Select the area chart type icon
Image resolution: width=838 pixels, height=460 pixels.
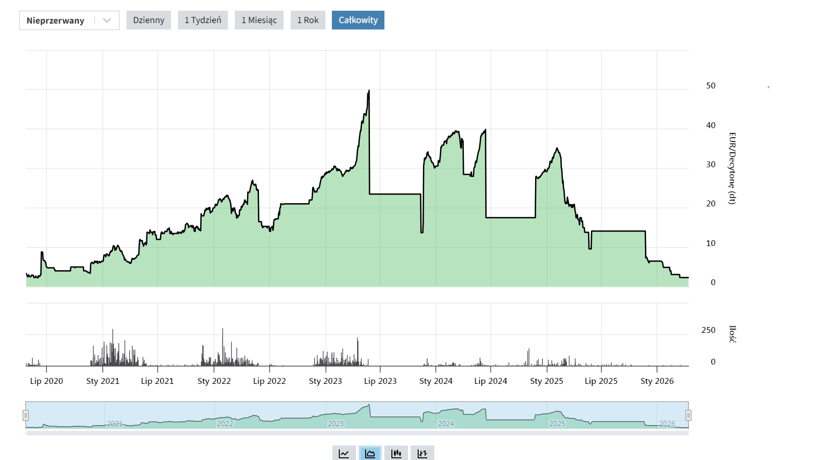coord(370,453)
